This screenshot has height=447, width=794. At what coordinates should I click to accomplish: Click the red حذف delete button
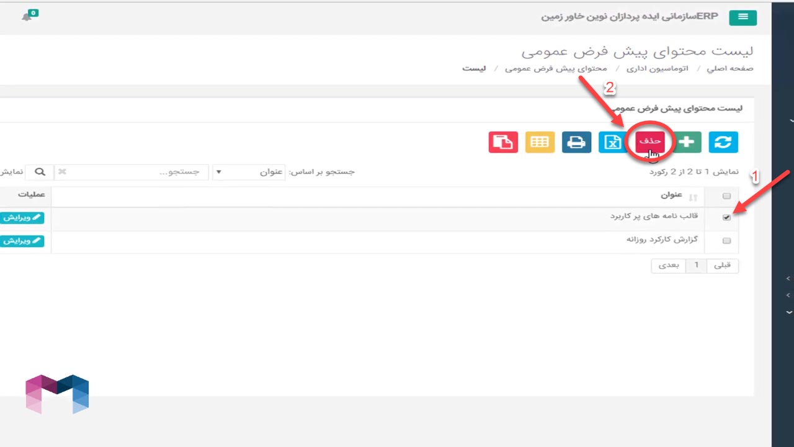tap(650, 142)
